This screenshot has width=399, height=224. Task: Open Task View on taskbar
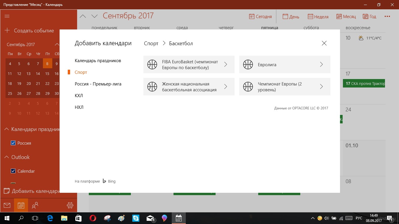(x=35, y=218)
